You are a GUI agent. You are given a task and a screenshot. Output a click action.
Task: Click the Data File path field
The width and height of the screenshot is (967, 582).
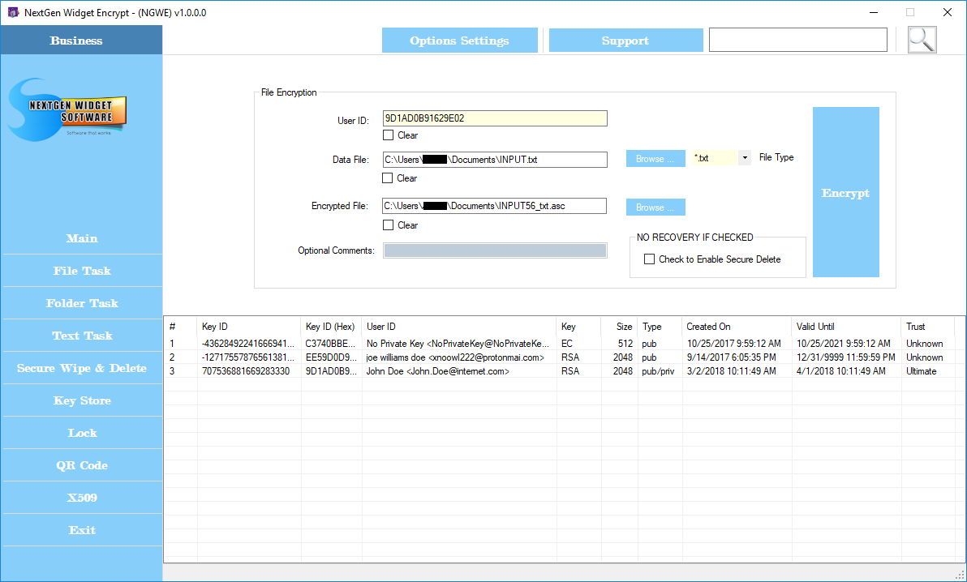tap(495, 159)
